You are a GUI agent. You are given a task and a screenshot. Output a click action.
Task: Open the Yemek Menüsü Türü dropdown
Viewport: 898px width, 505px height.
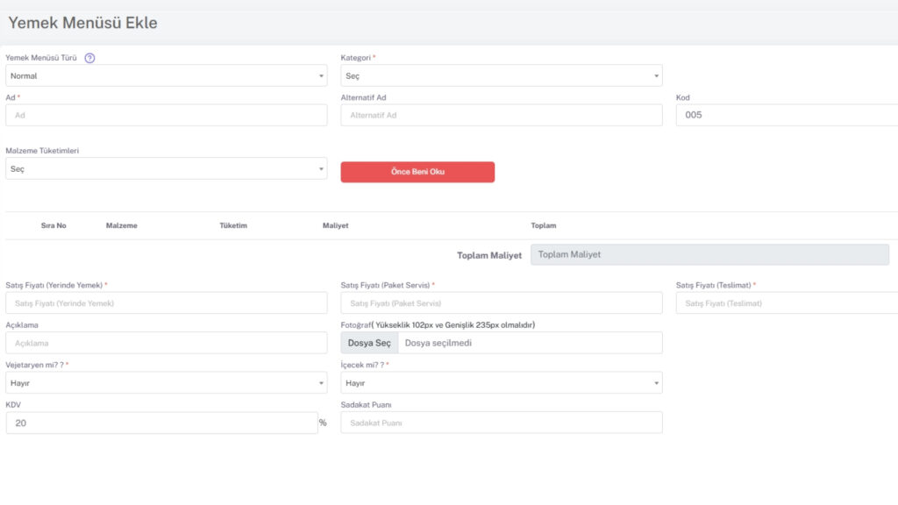click(x=166, y=75)
